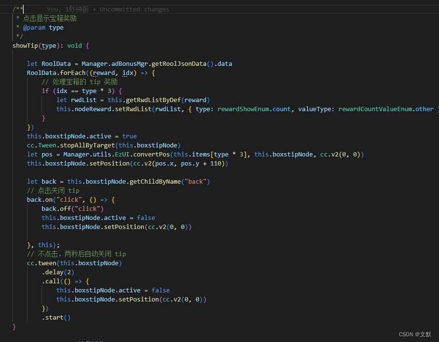Screen dimensions: 439x342
Task: Click 'rewardShowEnum' identifier
Action: 243,109
